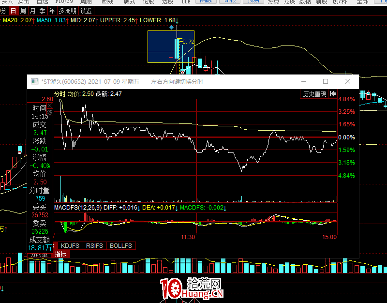The width and height of the screenshot is (387, 303).
Task: Minimize the intraday popup window
Action: [304, 81]
